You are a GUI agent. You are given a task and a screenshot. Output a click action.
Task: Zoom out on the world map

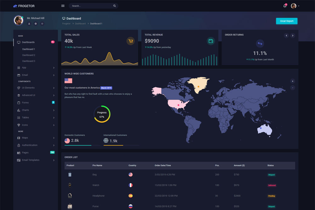[x=293, y=88]
